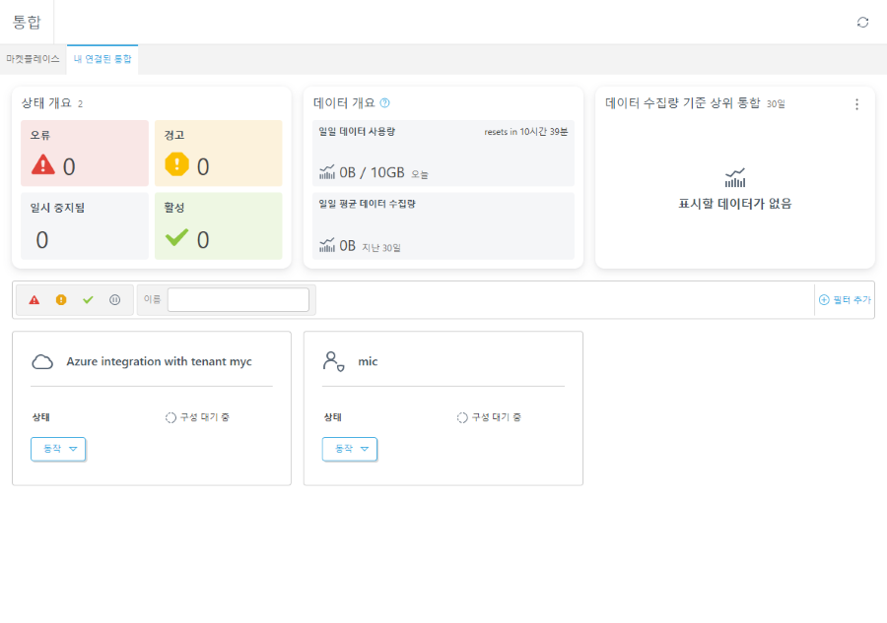Click the 지난 30일 label

pos(381,247)
